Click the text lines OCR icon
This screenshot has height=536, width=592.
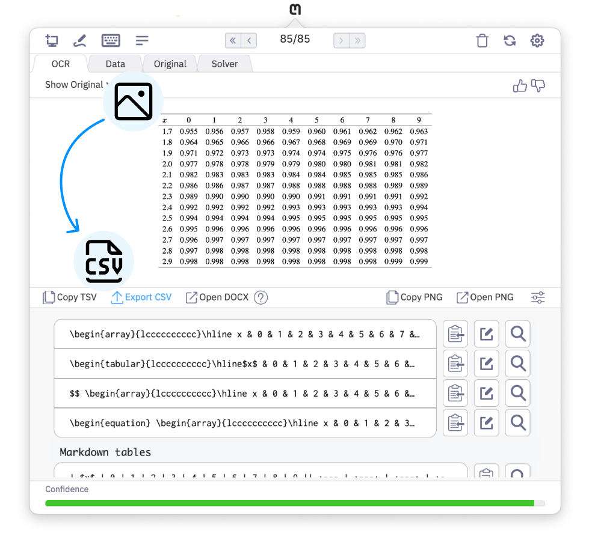142,40
